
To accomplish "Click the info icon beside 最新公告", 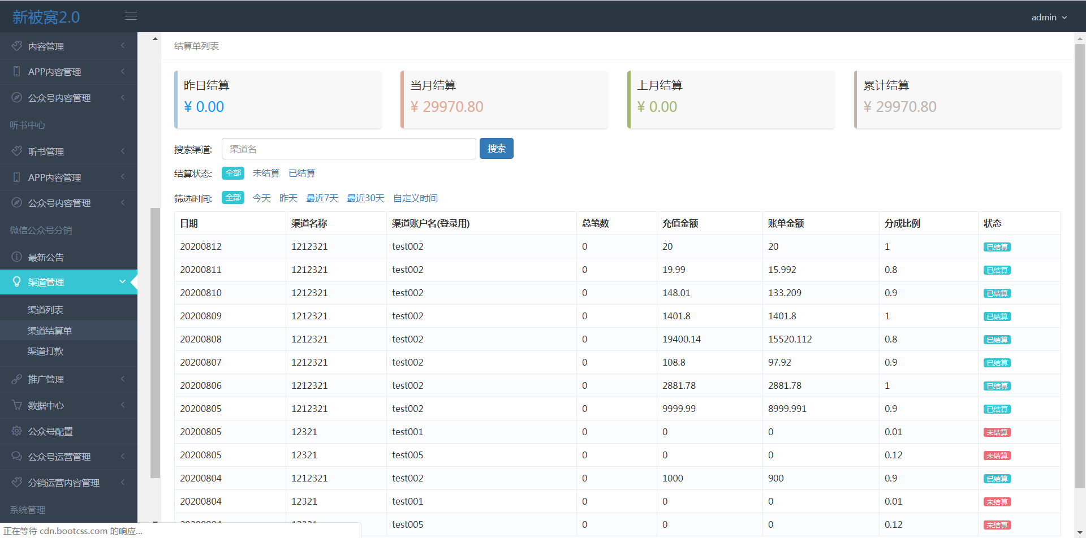I will point(17,257).
